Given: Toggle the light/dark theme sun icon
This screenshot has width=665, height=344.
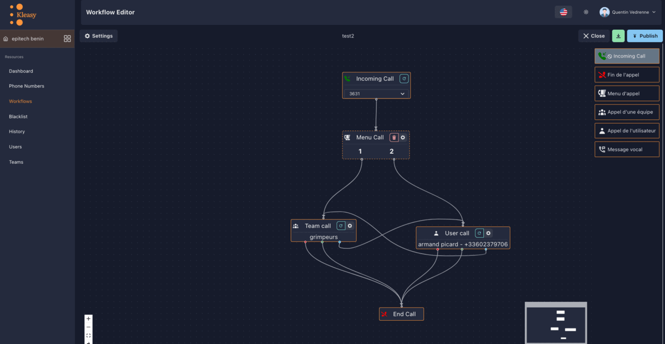Looking at the screenshot, I should 586,12.
